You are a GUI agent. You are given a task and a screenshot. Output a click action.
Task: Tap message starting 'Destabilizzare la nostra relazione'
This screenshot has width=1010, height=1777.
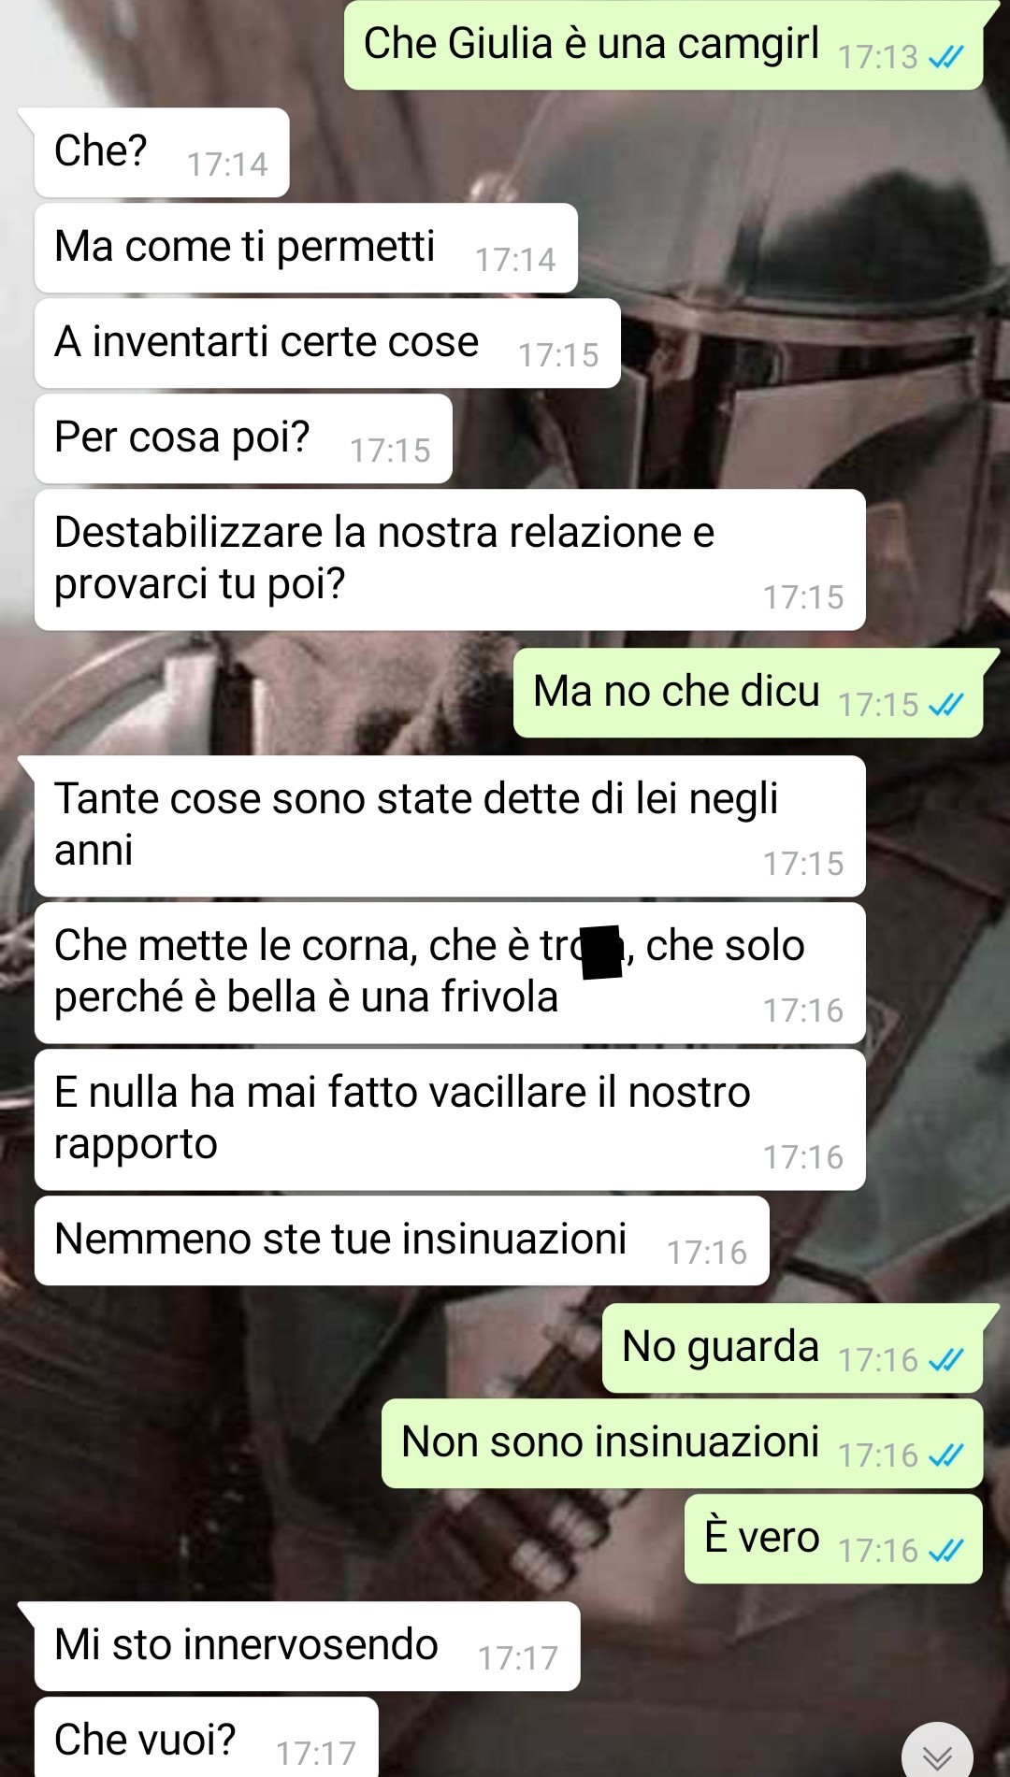click(450, 560)
